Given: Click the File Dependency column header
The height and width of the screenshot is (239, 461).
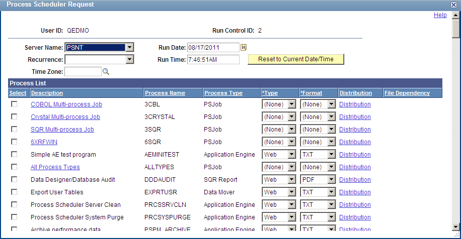Looking at the screenshot, I should (x=407, y=93).
